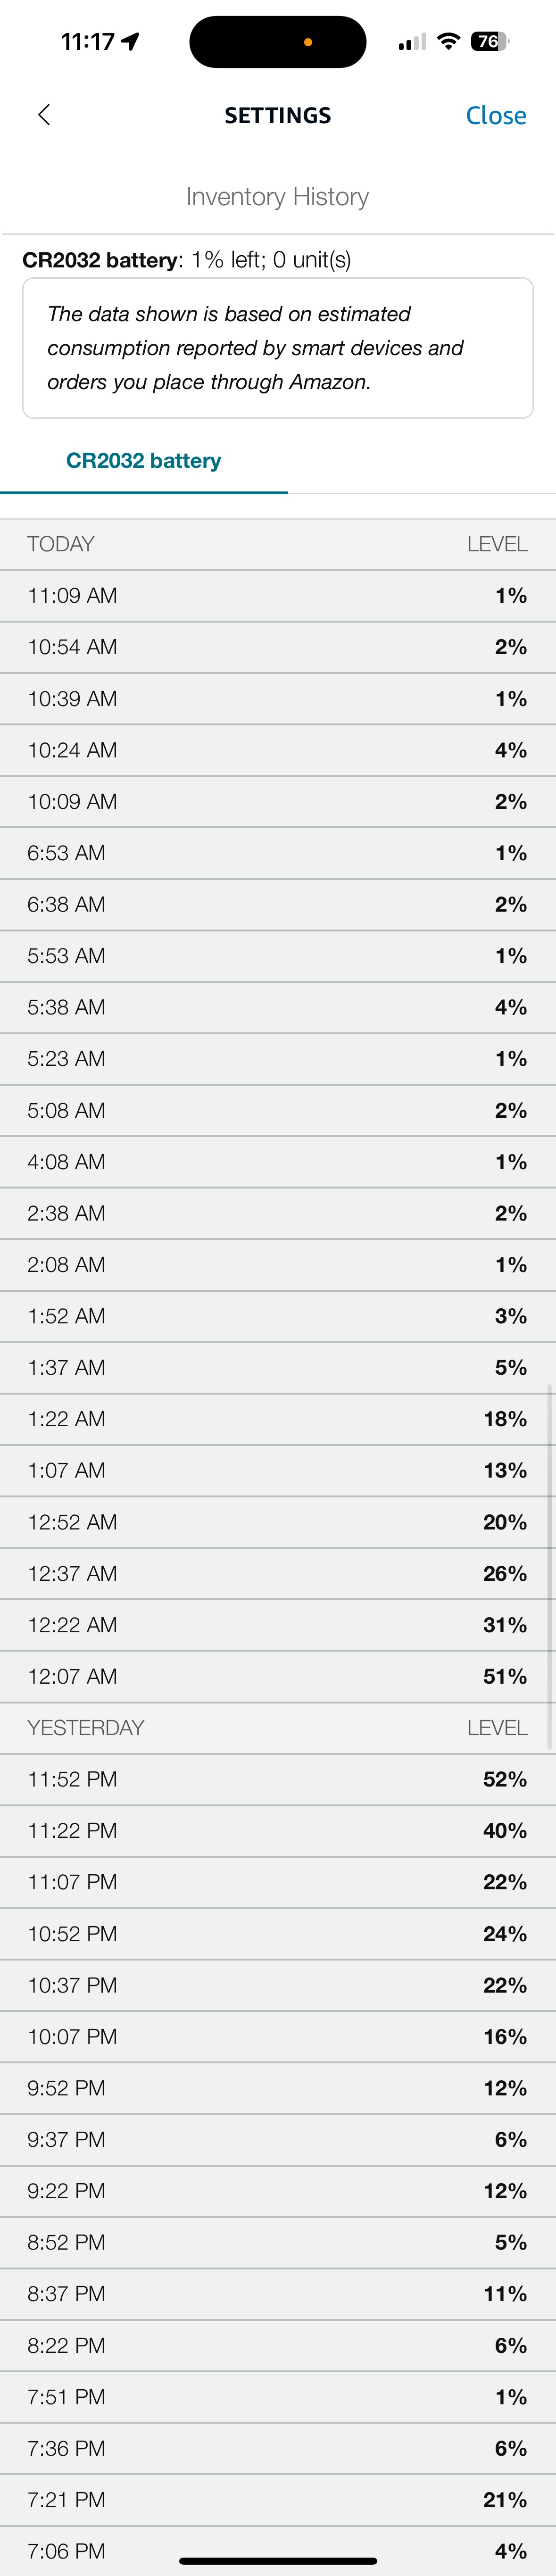Tap the cellular signal bars icon
Viewport: 556px width, 2576px height.
coord(411,42)
